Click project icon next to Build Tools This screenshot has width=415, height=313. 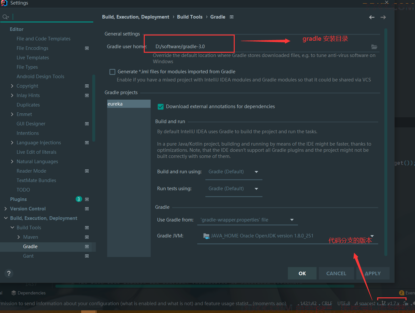pyautogui.click(x=87, y=228)
